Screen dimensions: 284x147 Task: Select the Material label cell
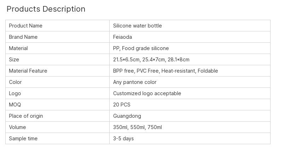18,48
